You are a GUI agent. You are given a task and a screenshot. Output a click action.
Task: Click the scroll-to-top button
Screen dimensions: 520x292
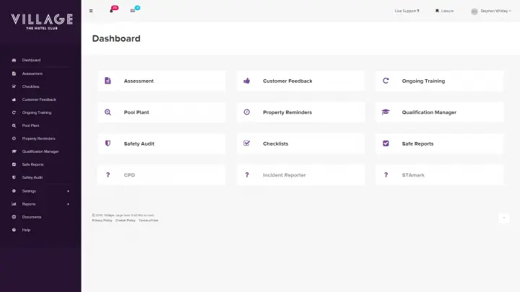[503, 218]
